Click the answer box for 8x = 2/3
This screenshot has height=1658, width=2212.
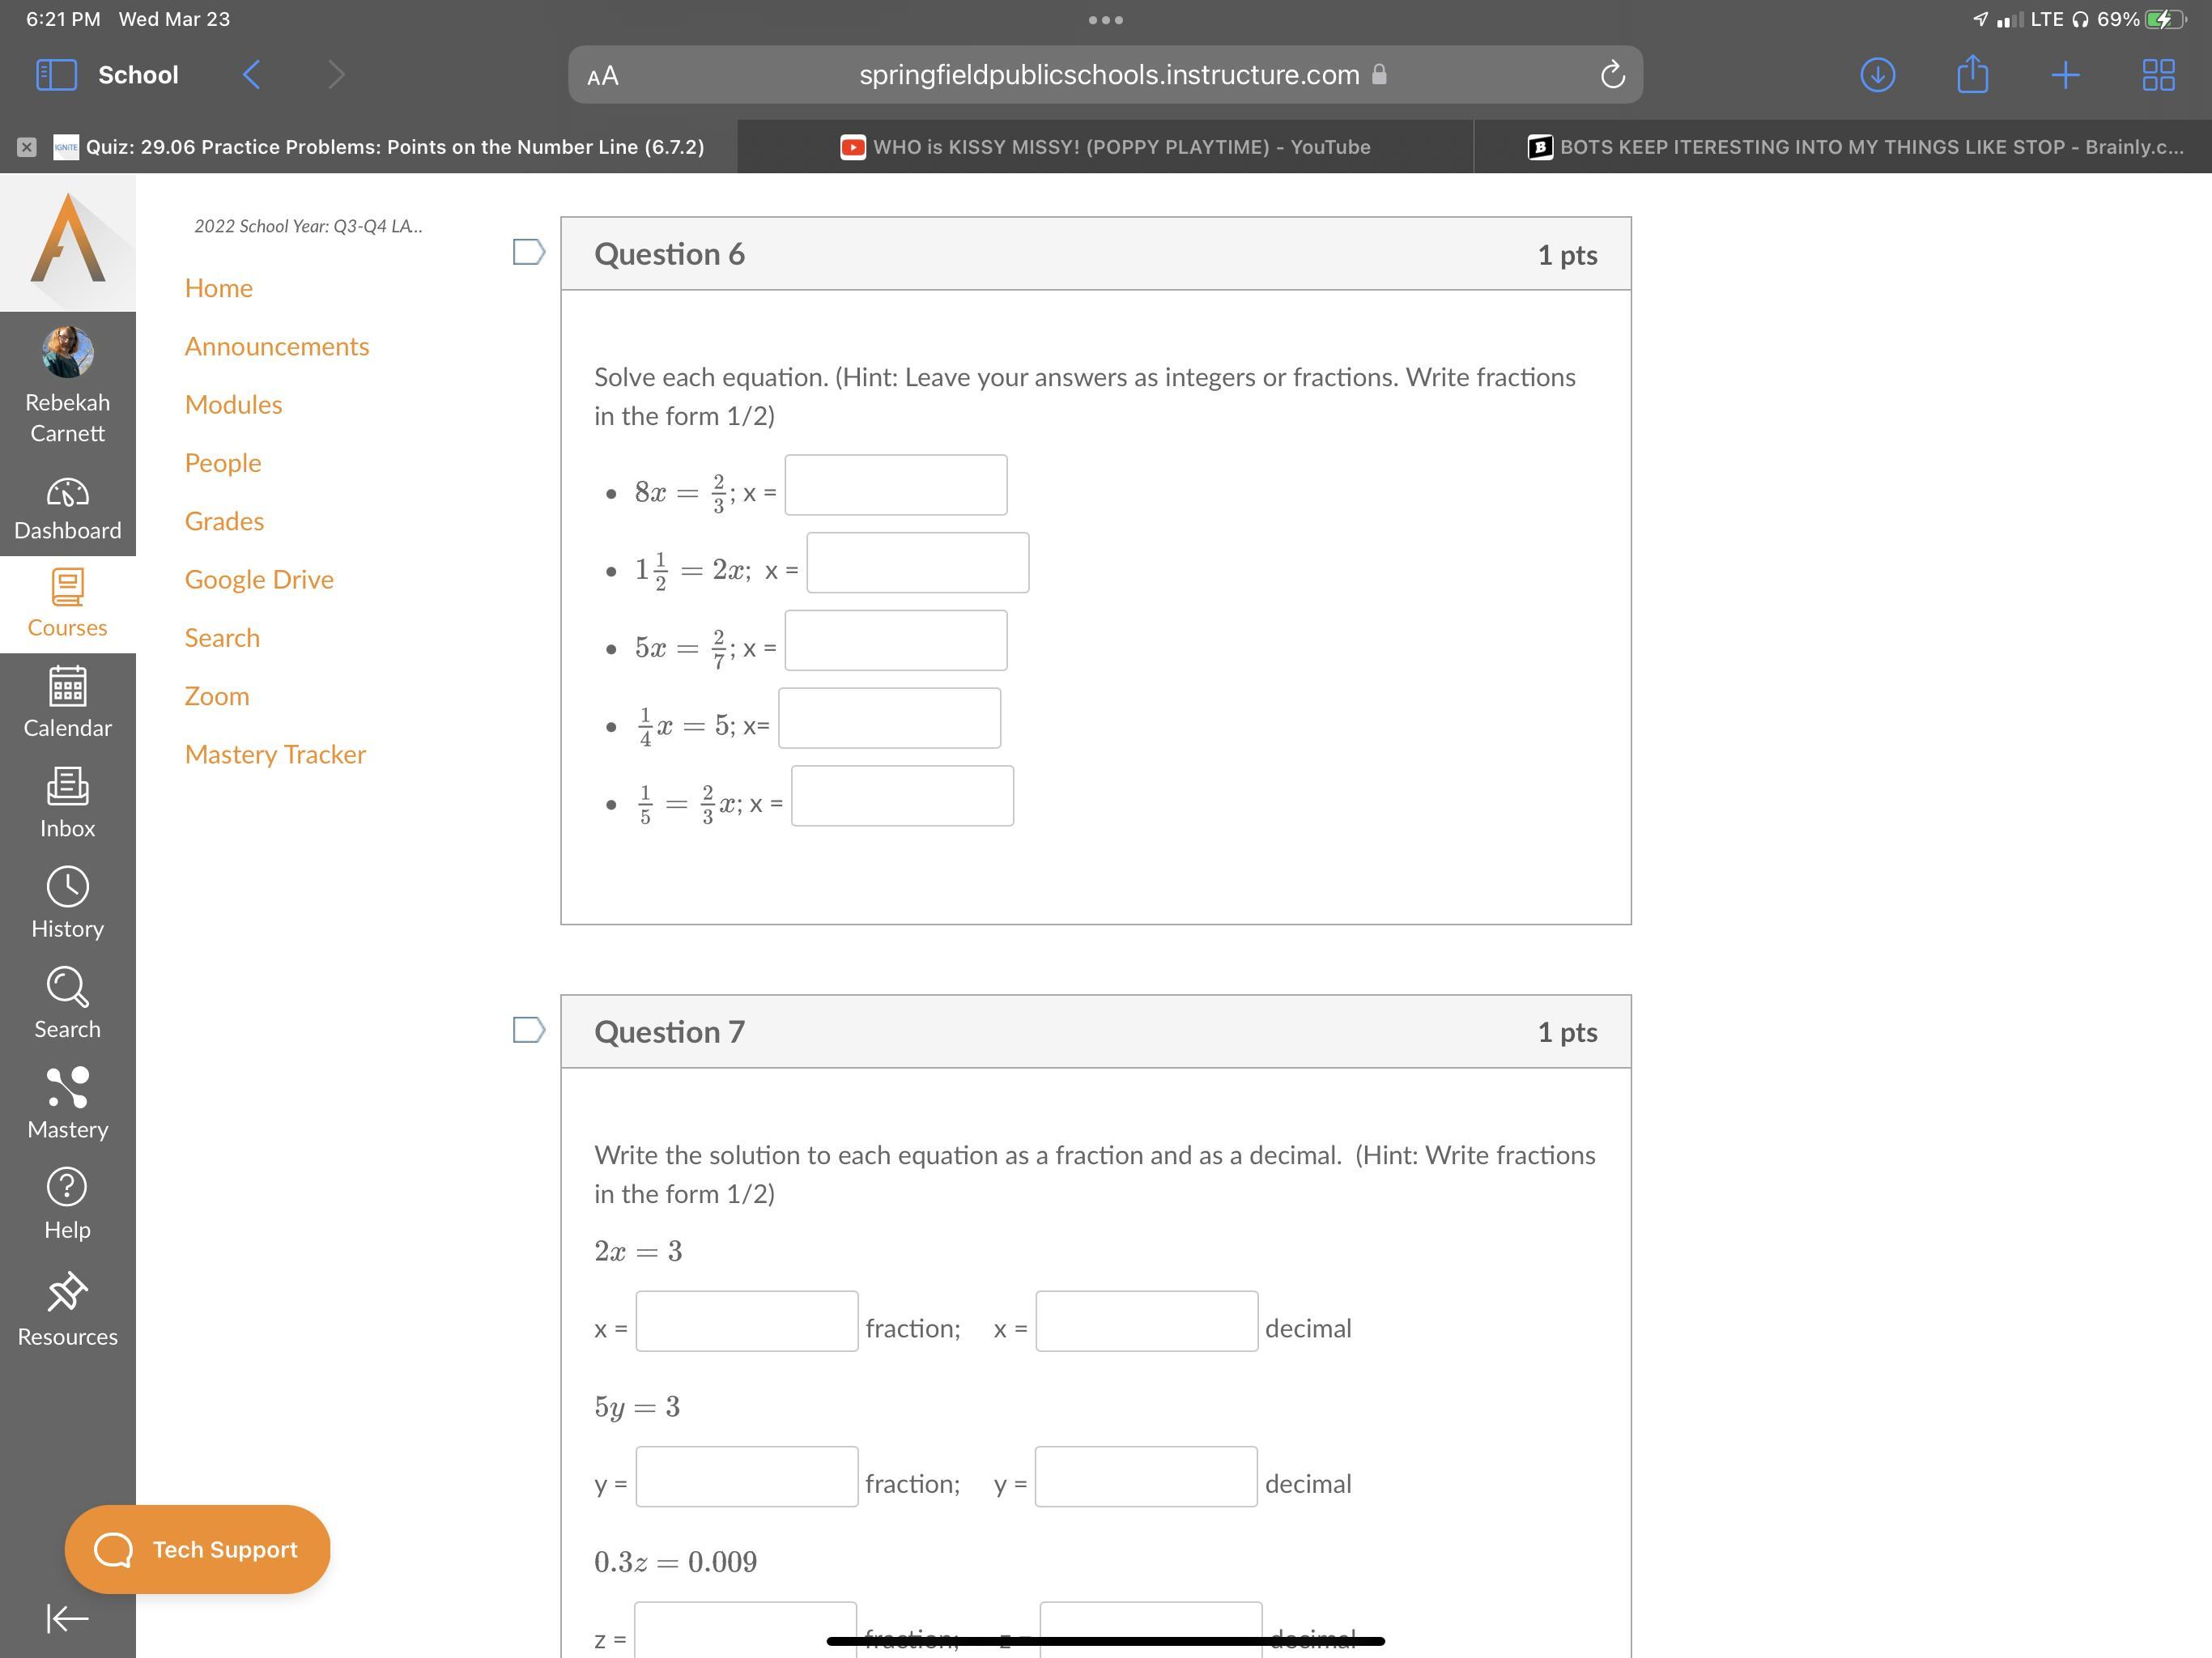[895, 486]
